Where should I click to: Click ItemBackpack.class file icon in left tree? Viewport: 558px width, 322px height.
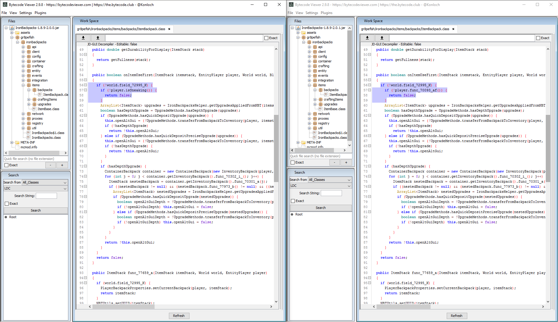pos(40,95)
